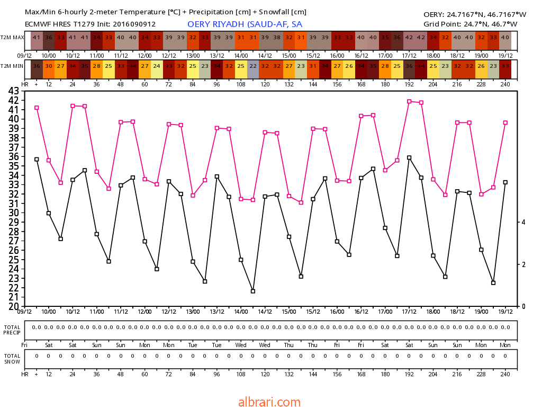Select the left y-axis label 37
This screenshot has height=407, width=542.
tap(14, 147)
